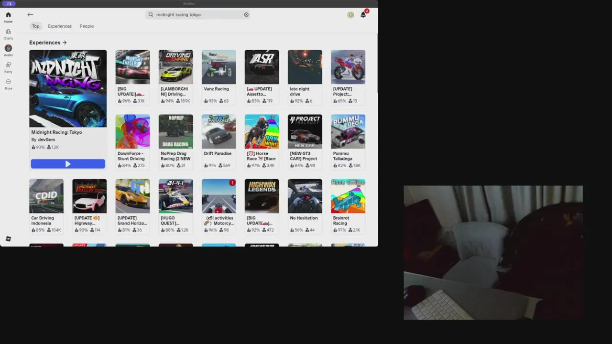The height and width of the screenshot is (344, 612).
Task: Open the motorcycle Project thumbnail
Action: click(348, 67)
